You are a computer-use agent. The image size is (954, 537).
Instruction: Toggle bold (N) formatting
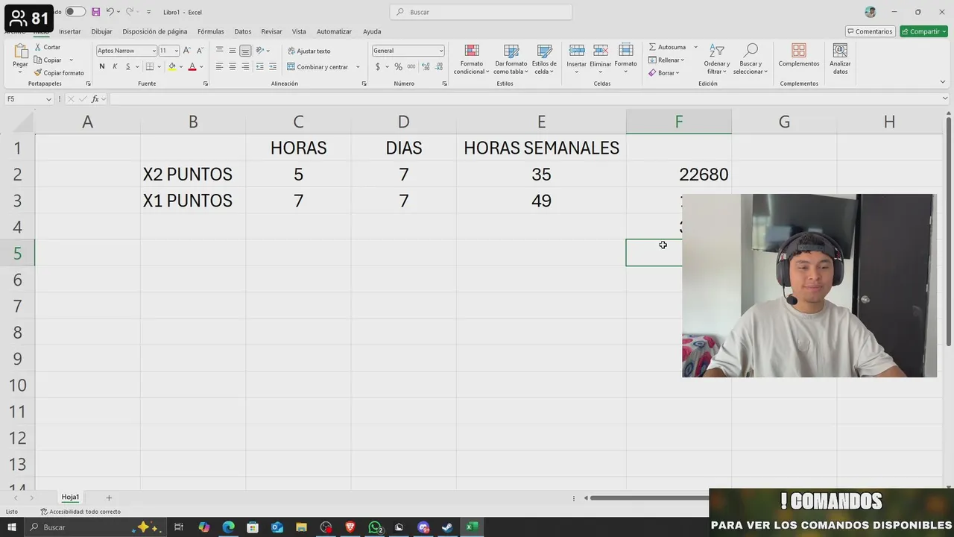(x=102, y=66)
